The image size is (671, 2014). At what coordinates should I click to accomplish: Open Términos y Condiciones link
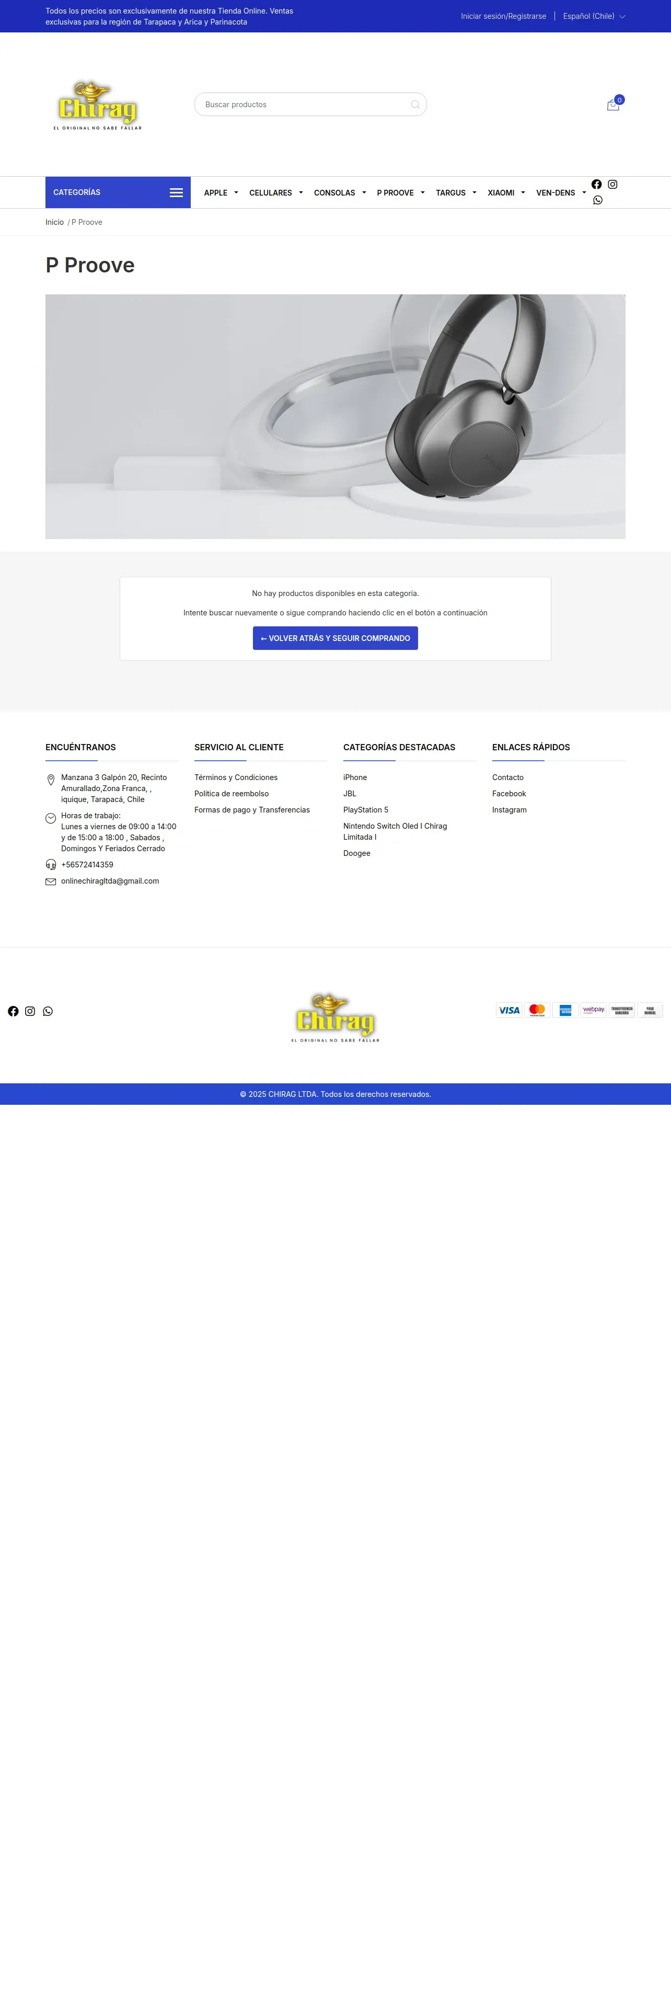[236, 777]
